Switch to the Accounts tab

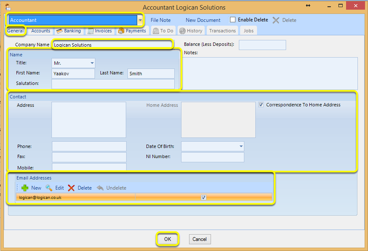[40, 31]
